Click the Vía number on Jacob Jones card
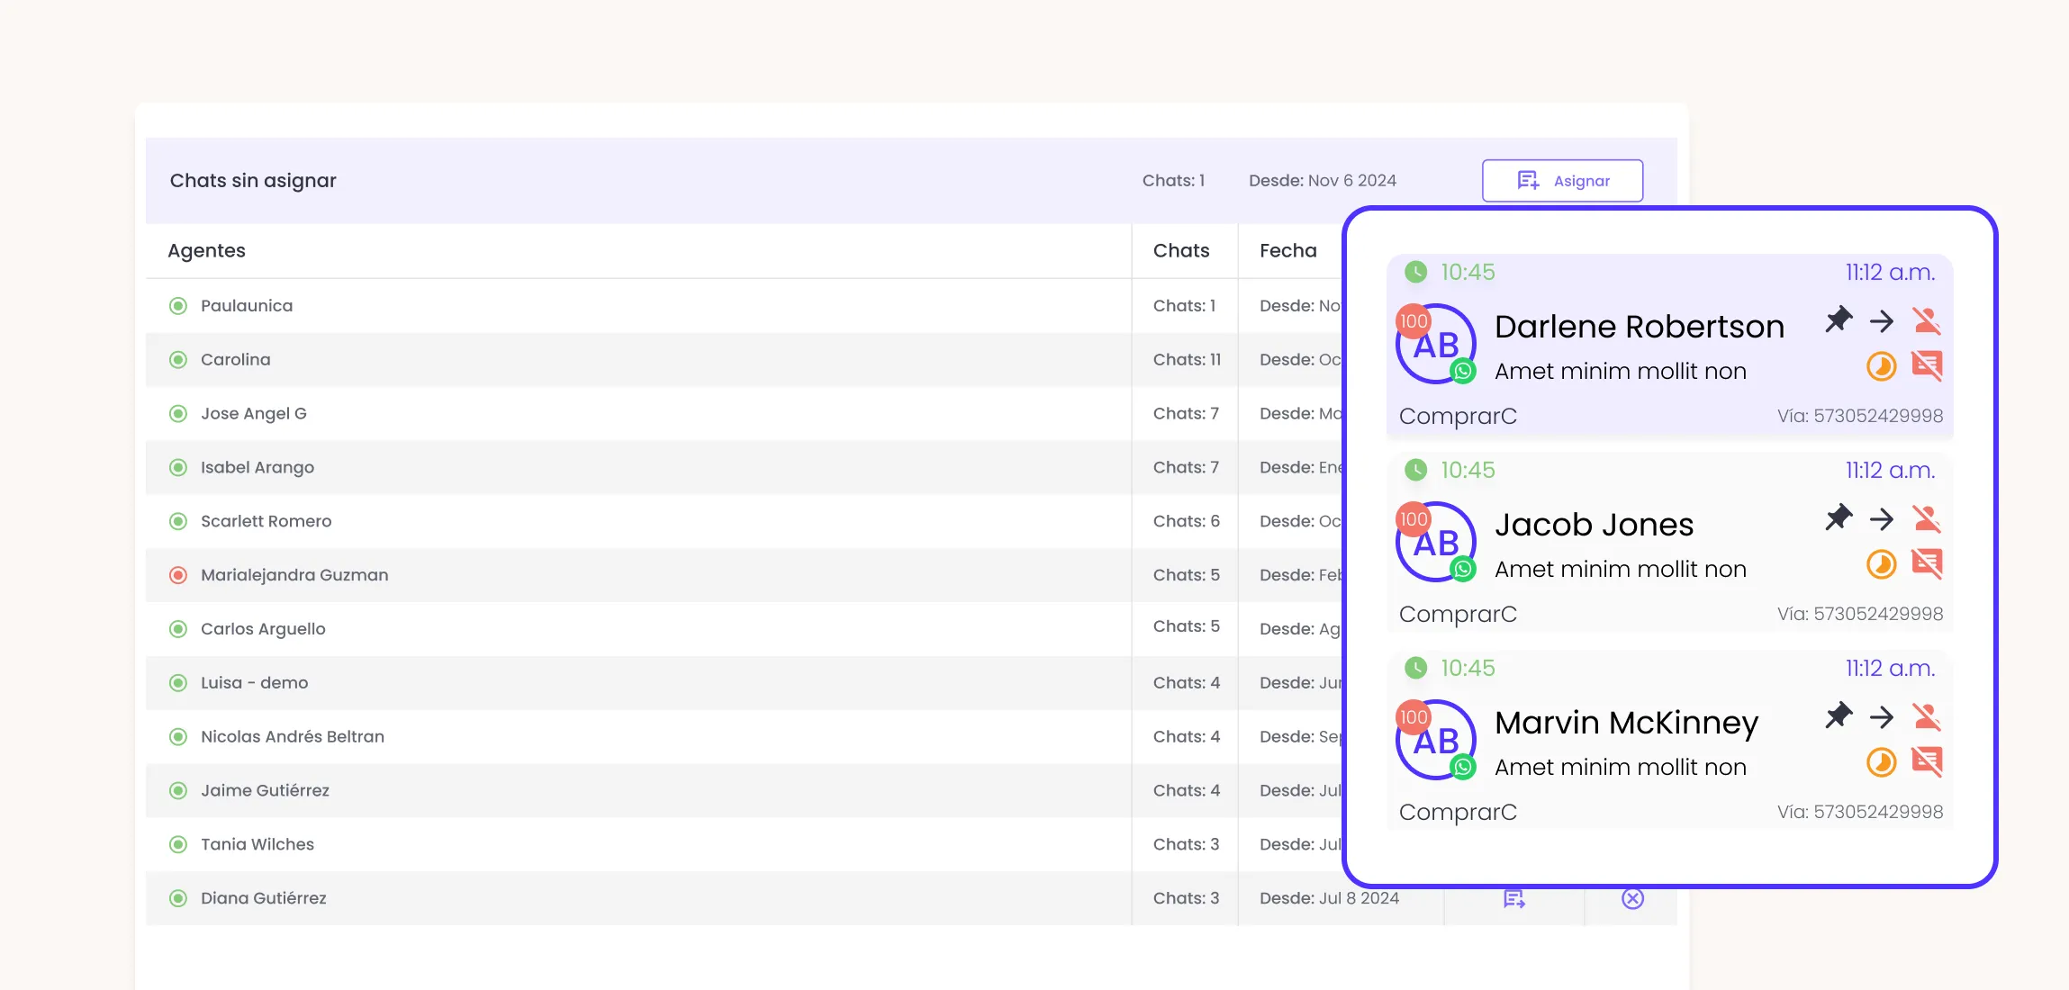2069x990 pixels. click(1860, 614)
